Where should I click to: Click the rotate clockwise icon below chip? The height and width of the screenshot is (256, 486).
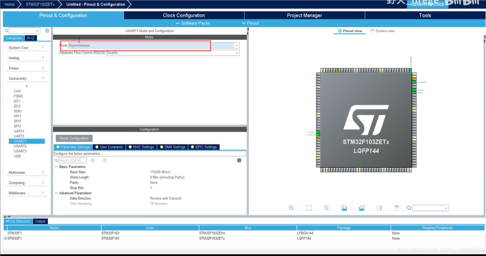pos(344,208)
